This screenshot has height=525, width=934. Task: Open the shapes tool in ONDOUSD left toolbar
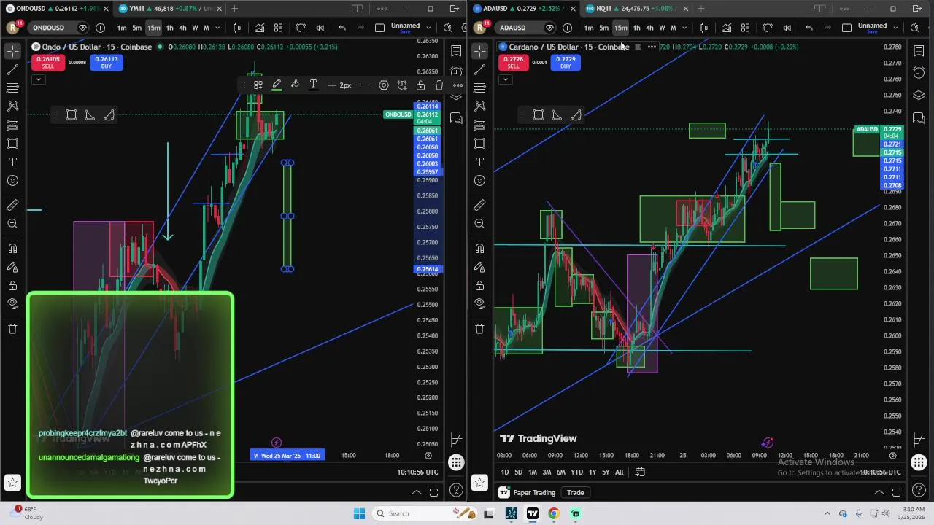(12, 143)
